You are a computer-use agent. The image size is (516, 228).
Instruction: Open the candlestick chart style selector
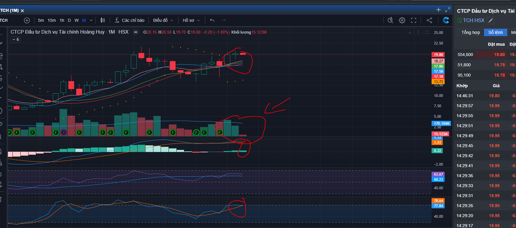tap(103, 20)
